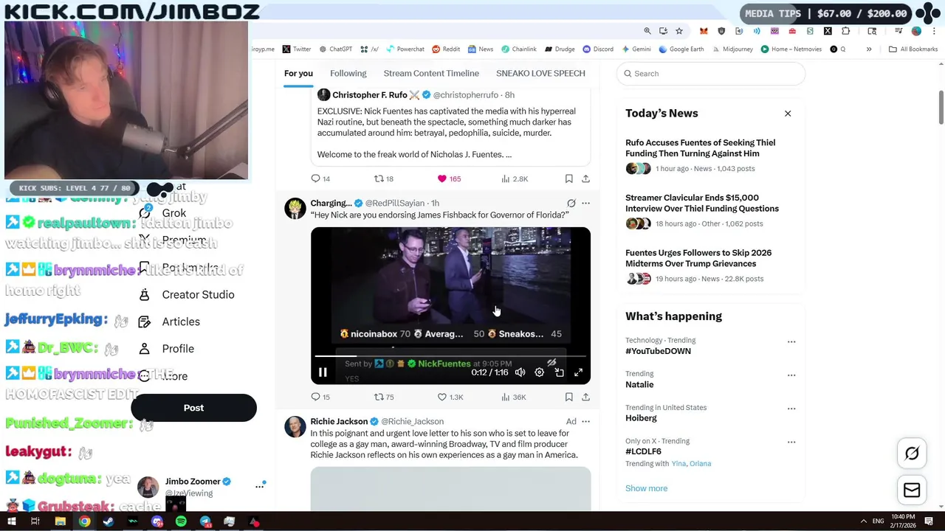
Task: Close the Today's News panel
Action: (x=788, y=114)
